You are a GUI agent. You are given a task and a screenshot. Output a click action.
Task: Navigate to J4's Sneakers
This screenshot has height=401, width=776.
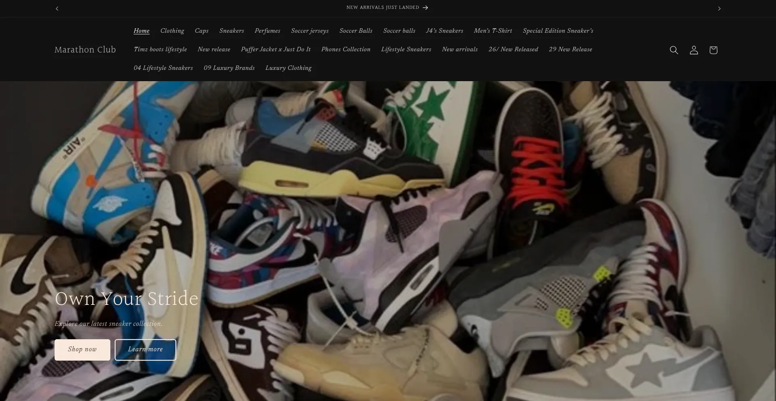tap(444, 31)
